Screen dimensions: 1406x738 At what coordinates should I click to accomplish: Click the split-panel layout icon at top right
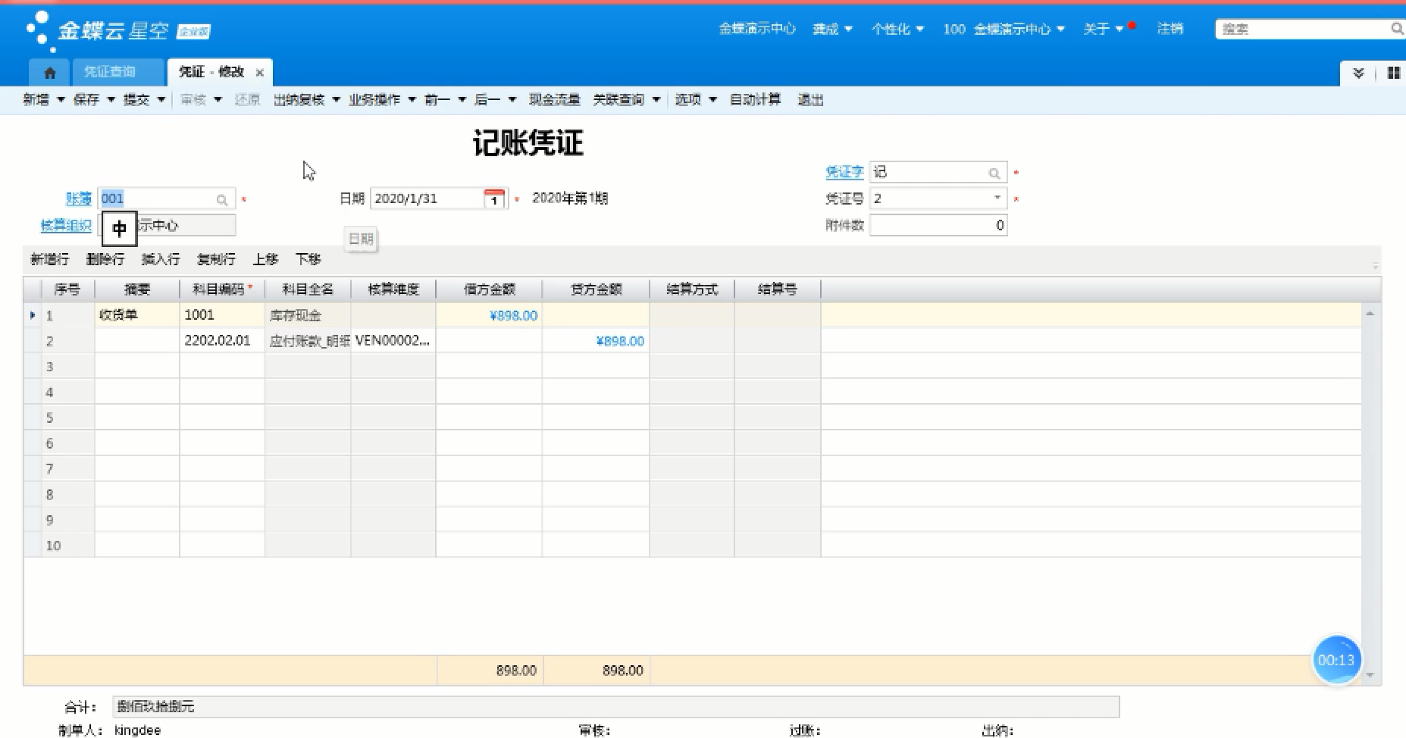point(1393,73)
